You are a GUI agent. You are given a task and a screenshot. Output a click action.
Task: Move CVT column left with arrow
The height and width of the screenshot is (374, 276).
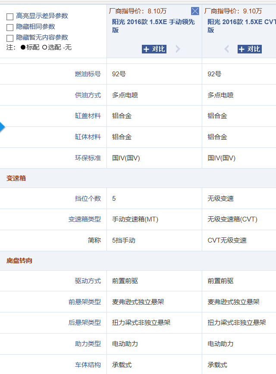[227, 49]
